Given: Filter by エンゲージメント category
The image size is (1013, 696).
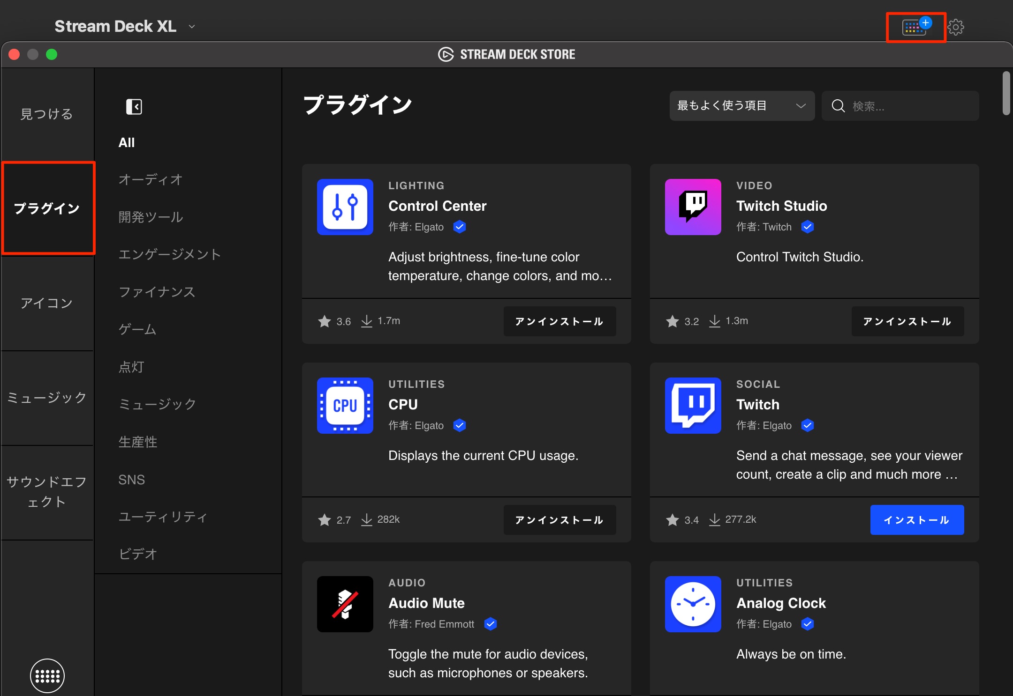Looking at the screenshot, I should pos(170,254).
